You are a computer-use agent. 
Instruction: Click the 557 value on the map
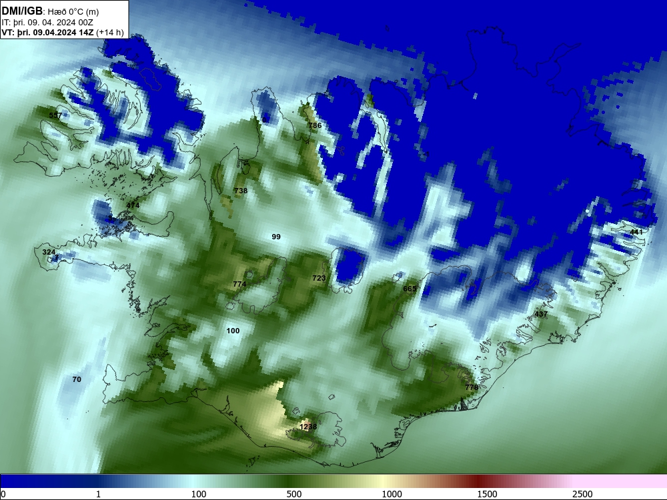(x=55, y=115)
